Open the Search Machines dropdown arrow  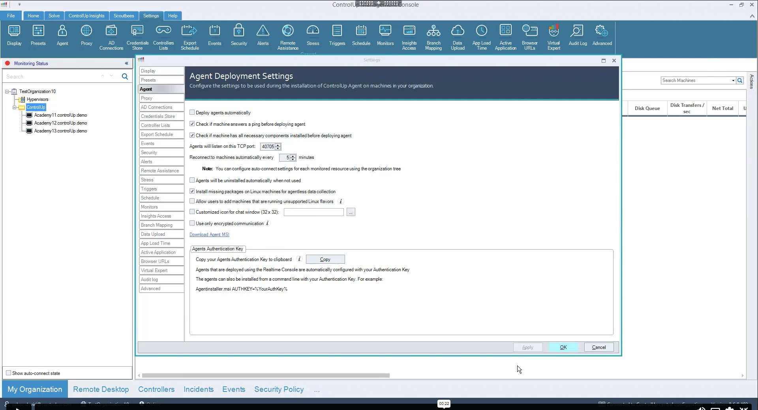coord(733,80)
